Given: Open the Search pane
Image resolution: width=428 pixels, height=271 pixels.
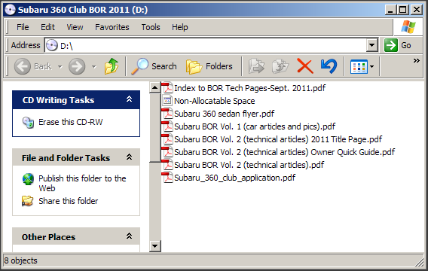Looking at the screenshot, I should point(154,66).
